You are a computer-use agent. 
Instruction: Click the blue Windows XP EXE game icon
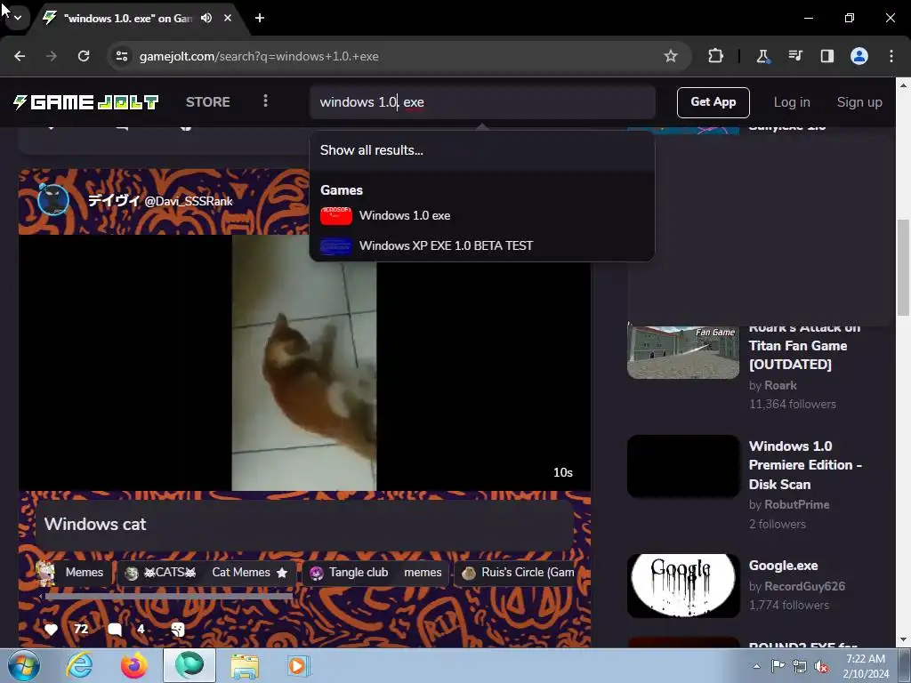335,245
